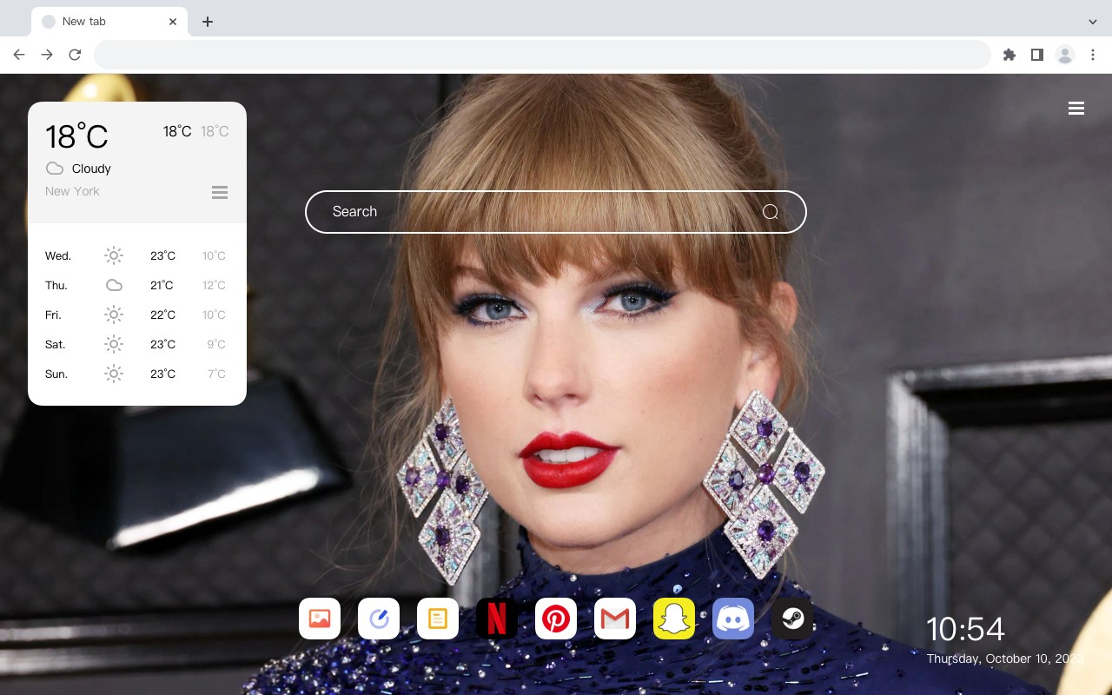The height and width of the screenshot is (695, 1112).
Task: Select the New tab tab
Action: pyautogui.click(x=109, y=22)
